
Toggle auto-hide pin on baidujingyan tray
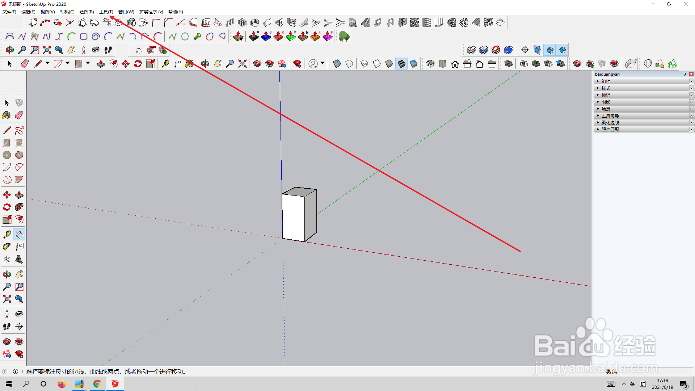[x=685, y=74]
